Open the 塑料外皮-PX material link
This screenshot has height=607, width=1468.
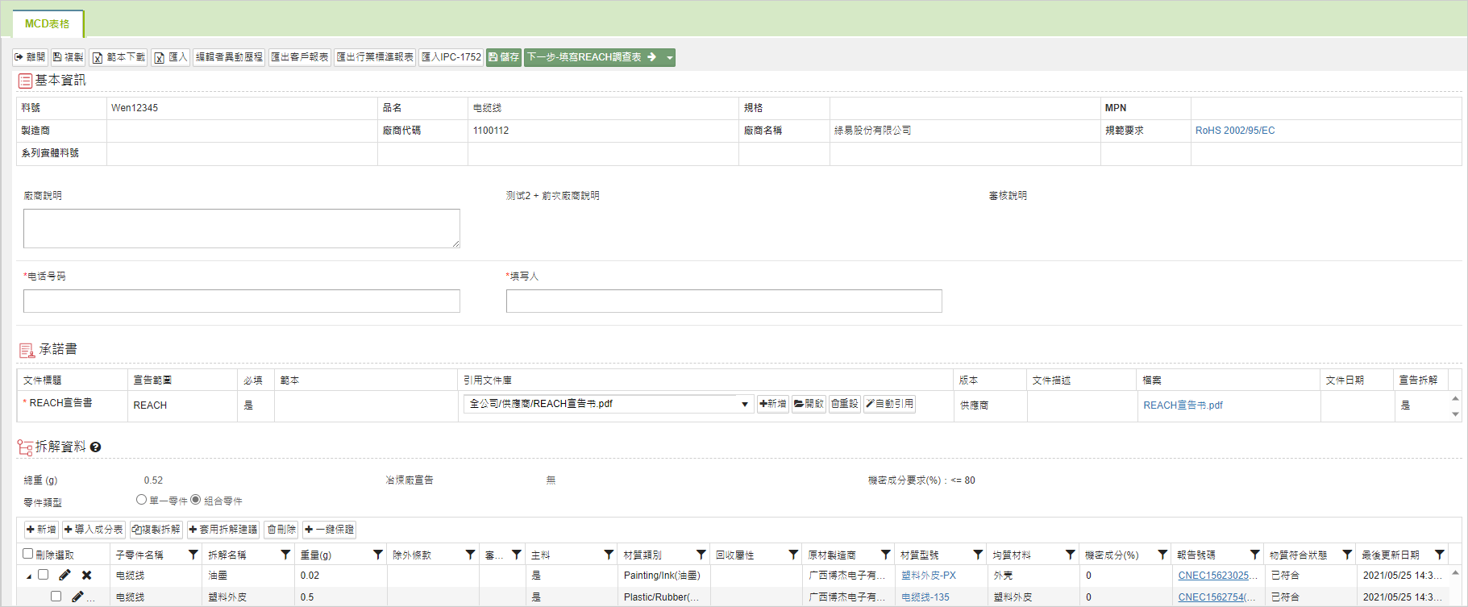[x=929, y=576]
